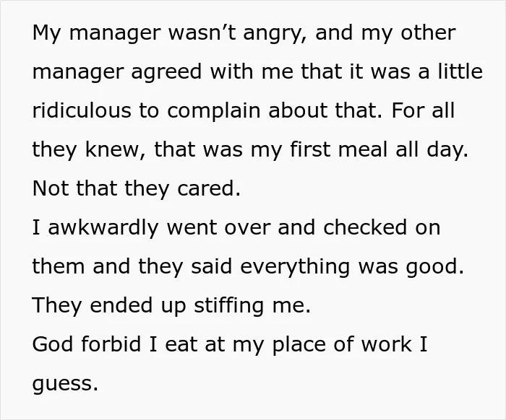The height and width of the screenshot is (420, 506).
Task: Click the final word 'guess.'
Action: 65,384
